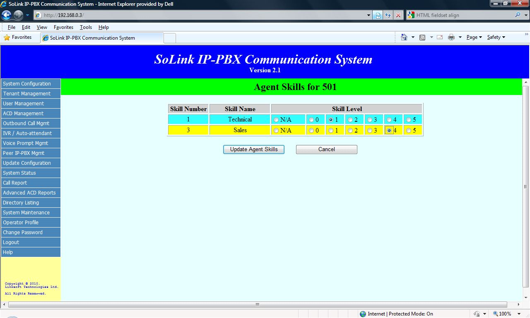The width and height of the screenshot is (530, 318).
Task: Select skill level 4 for Technical
Action: pos(389,120)
